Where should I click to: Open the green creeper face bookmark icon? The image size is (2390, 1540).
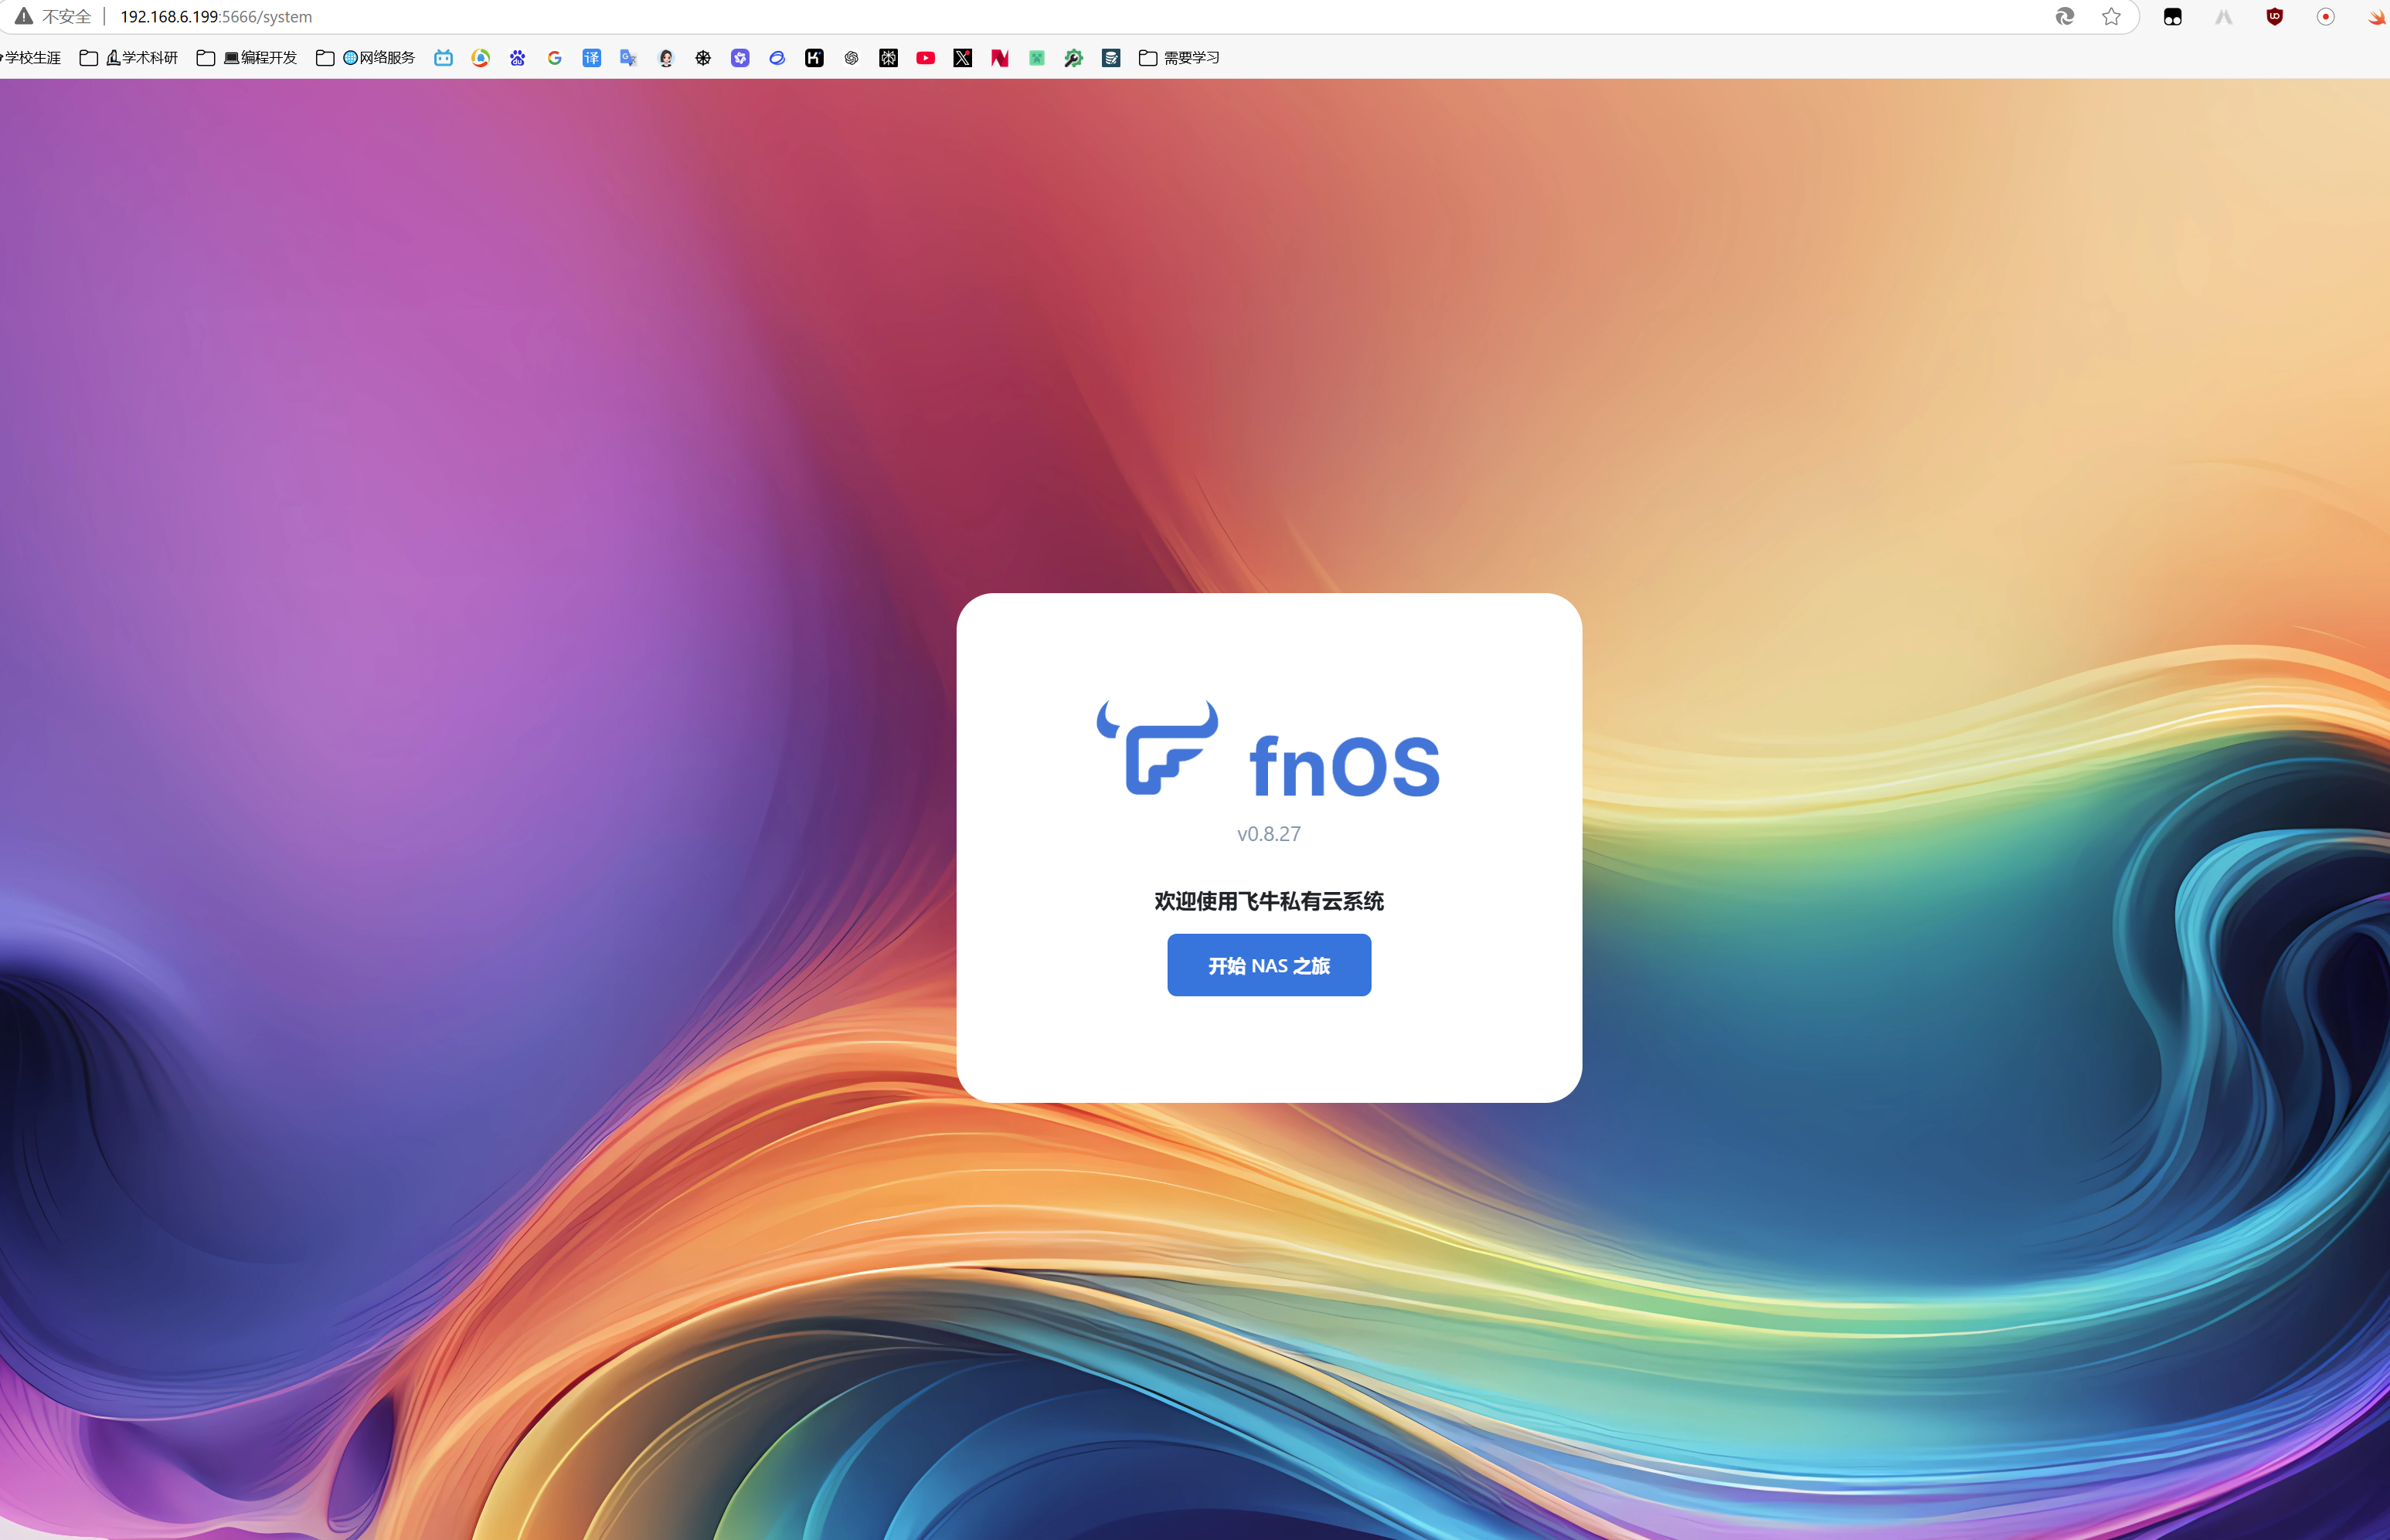pos(1036,58)
